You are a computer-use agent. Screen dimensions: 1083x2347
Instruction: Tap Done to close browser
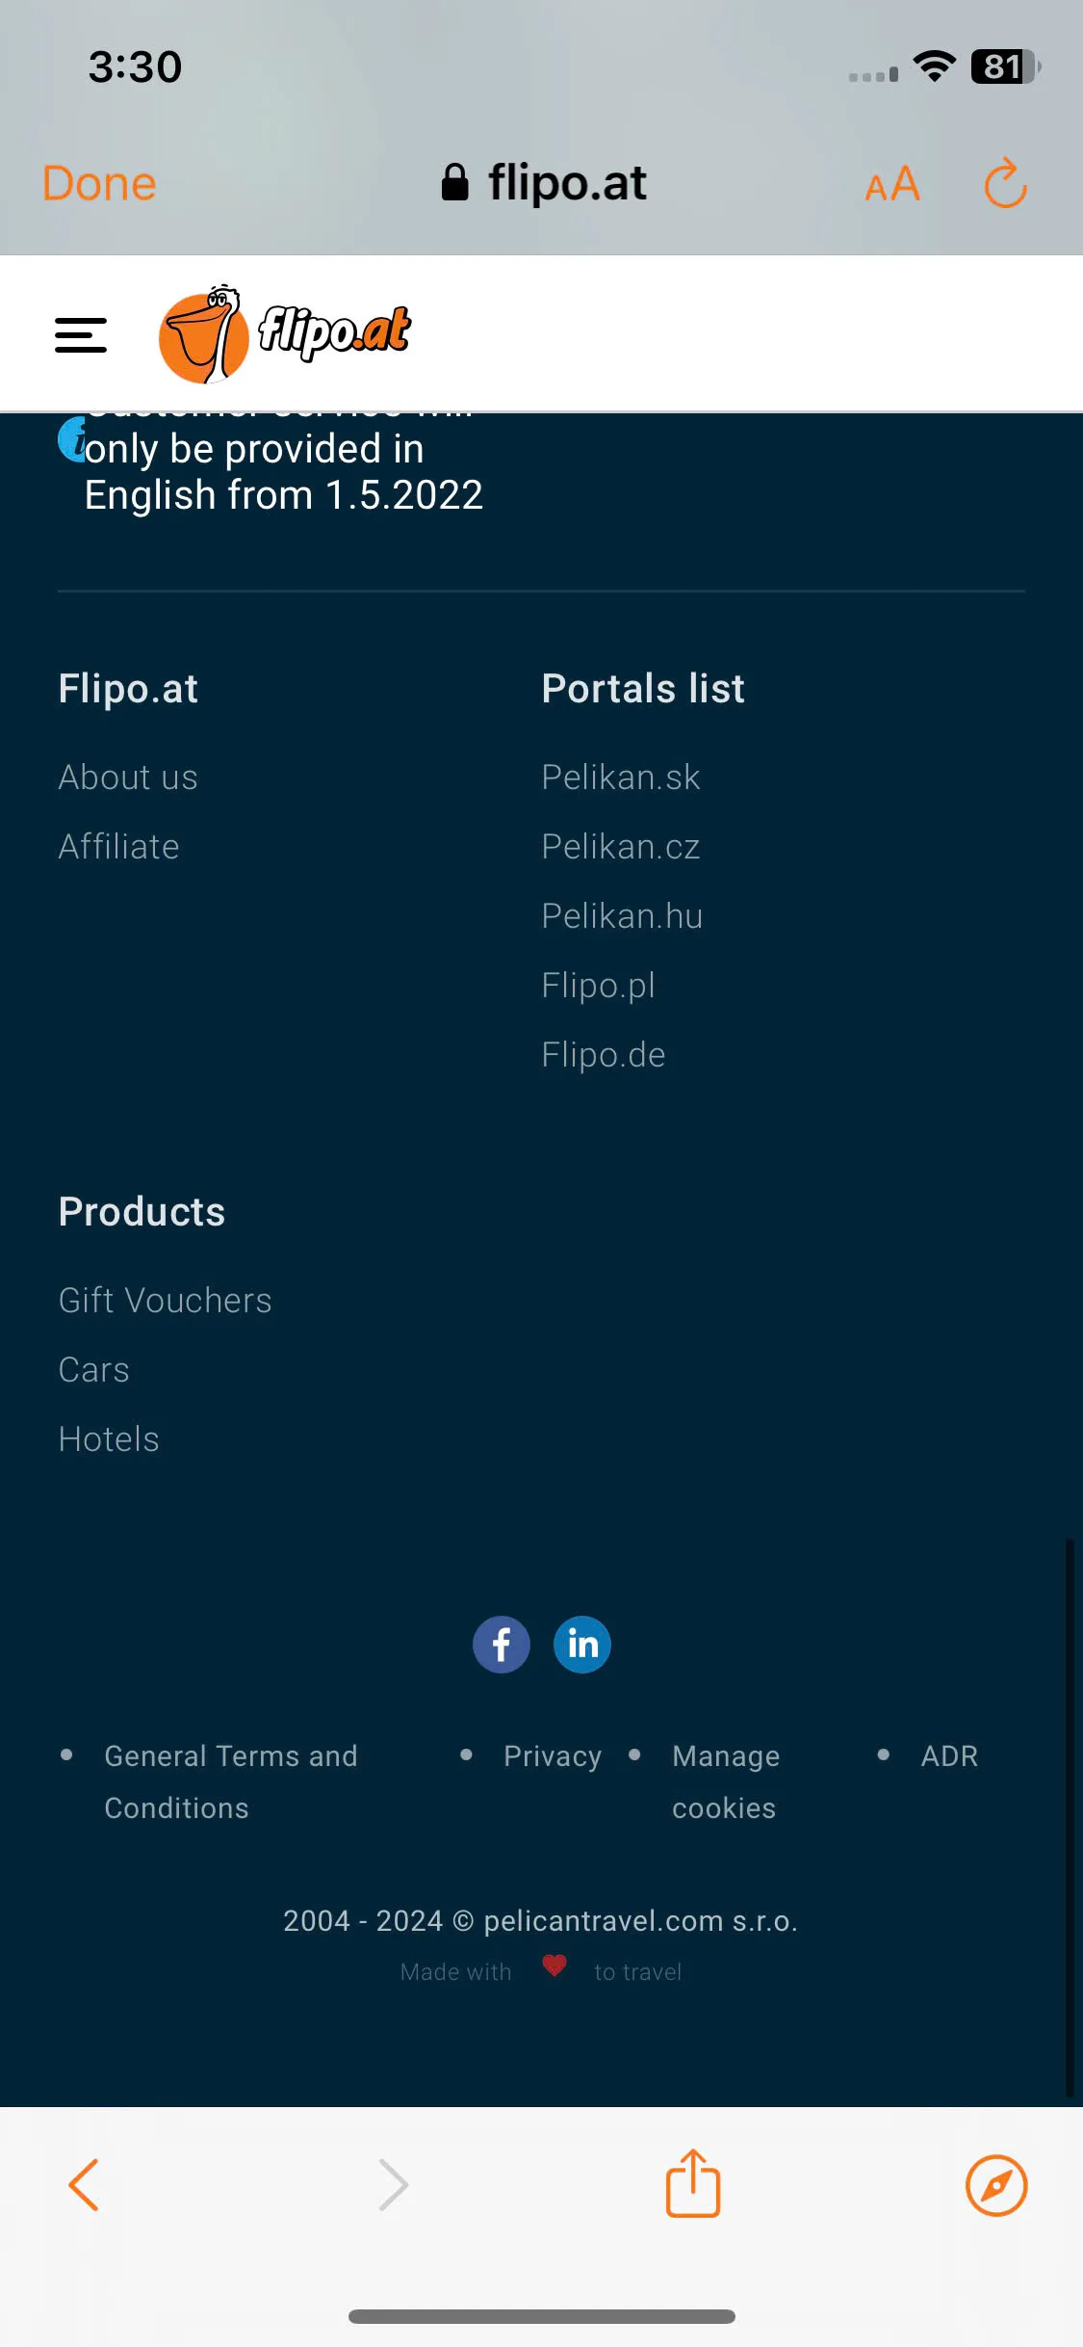[x=99, y=183]
